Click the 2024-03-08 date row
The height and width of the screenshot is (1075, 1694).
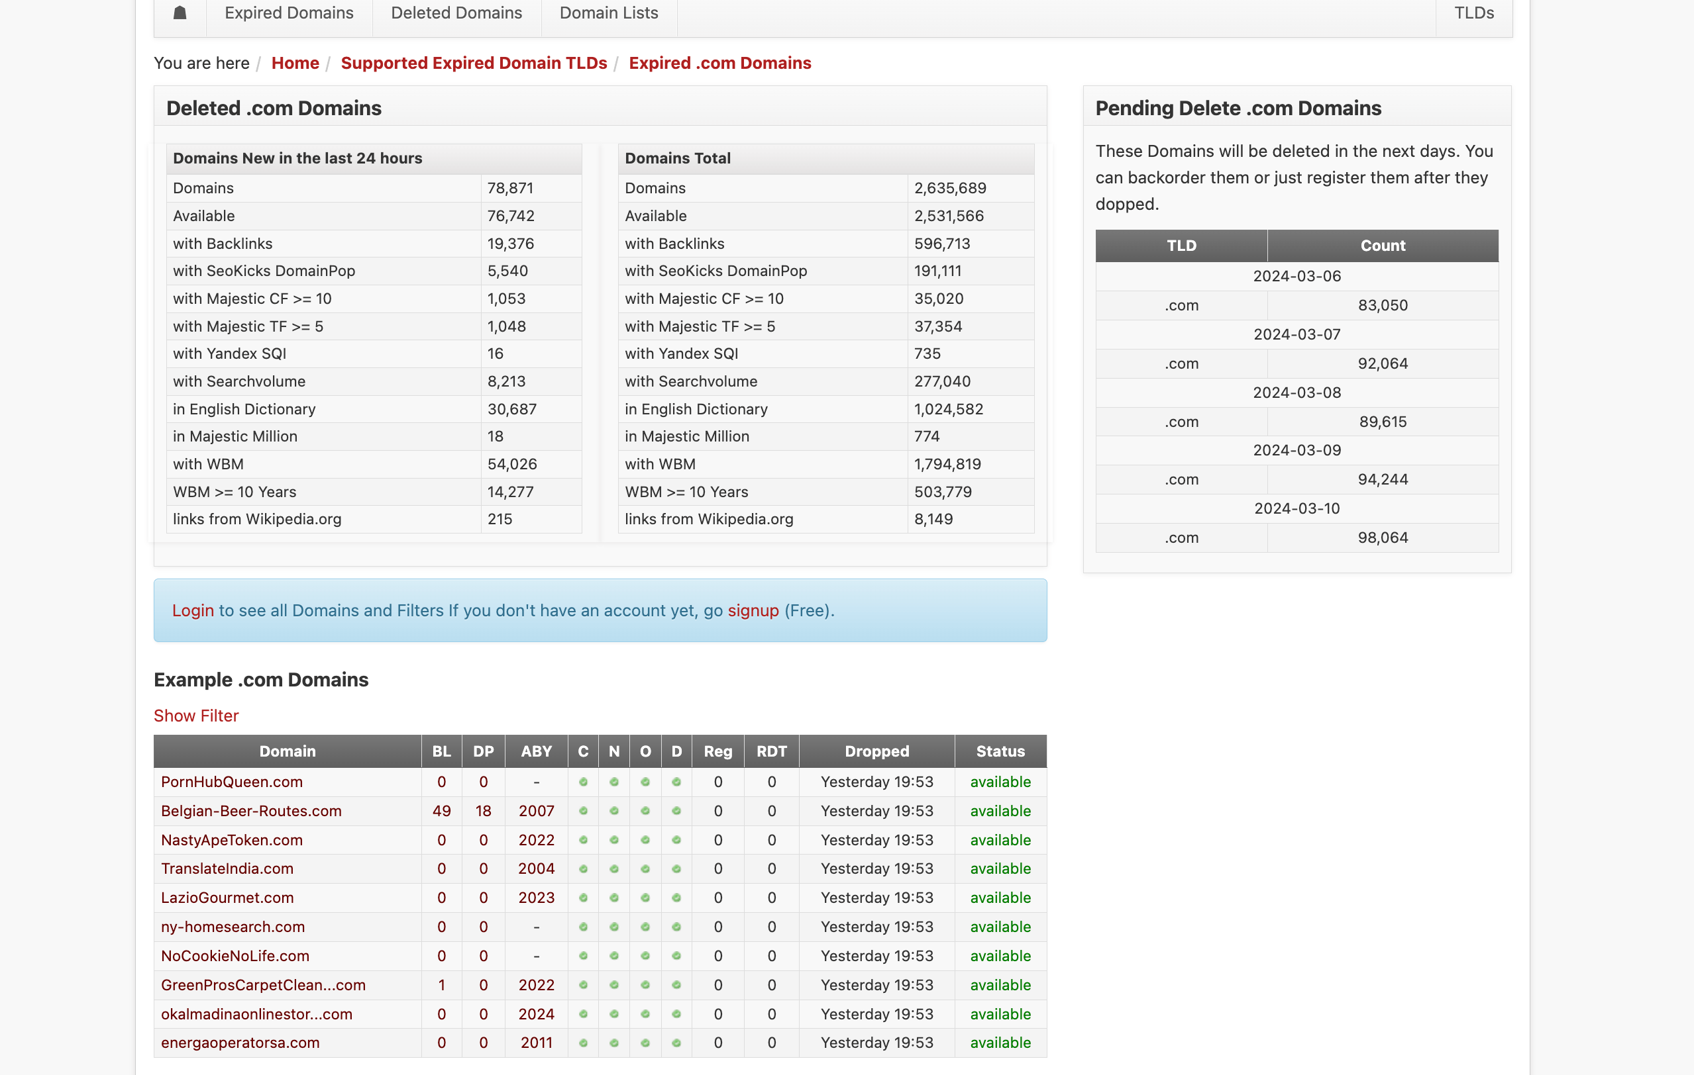(x=1297, y=393)
